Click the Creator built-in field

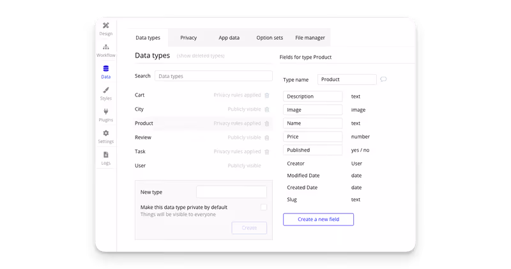coord(296,164)
